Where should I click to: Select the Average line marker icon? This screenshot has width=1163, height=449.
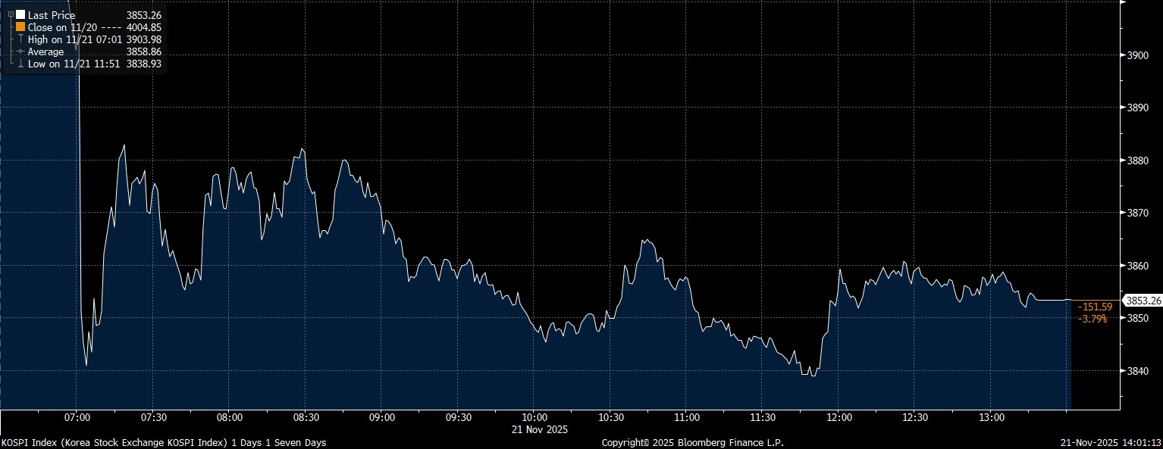(20, 51)
